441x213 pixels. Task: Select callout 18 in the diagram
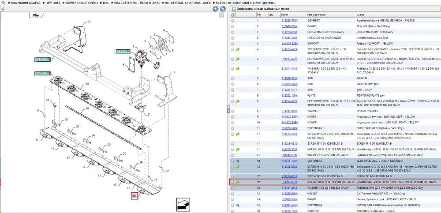point(87,108)
